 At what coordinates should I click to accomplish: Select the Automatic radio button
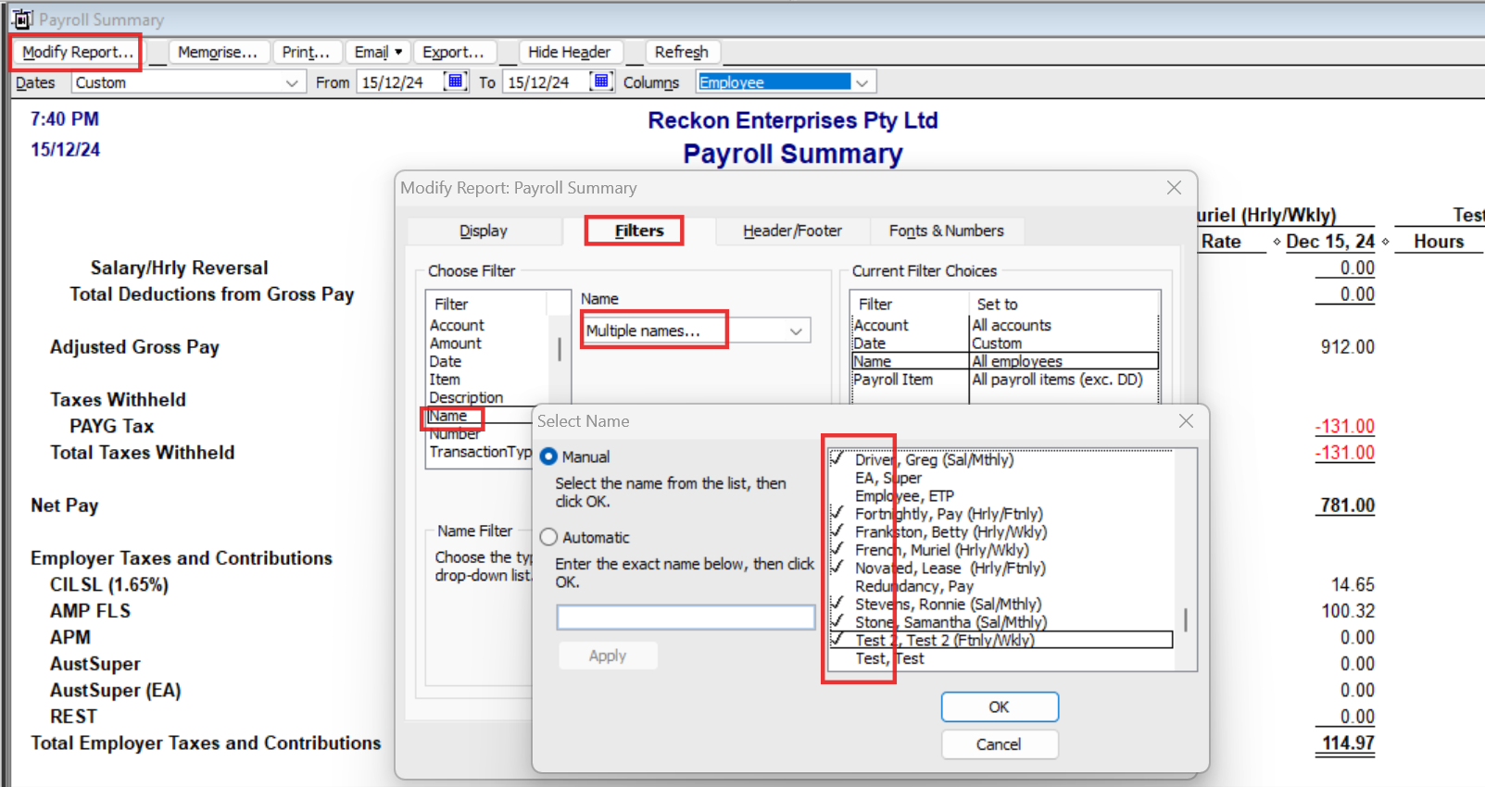(548, 537)
